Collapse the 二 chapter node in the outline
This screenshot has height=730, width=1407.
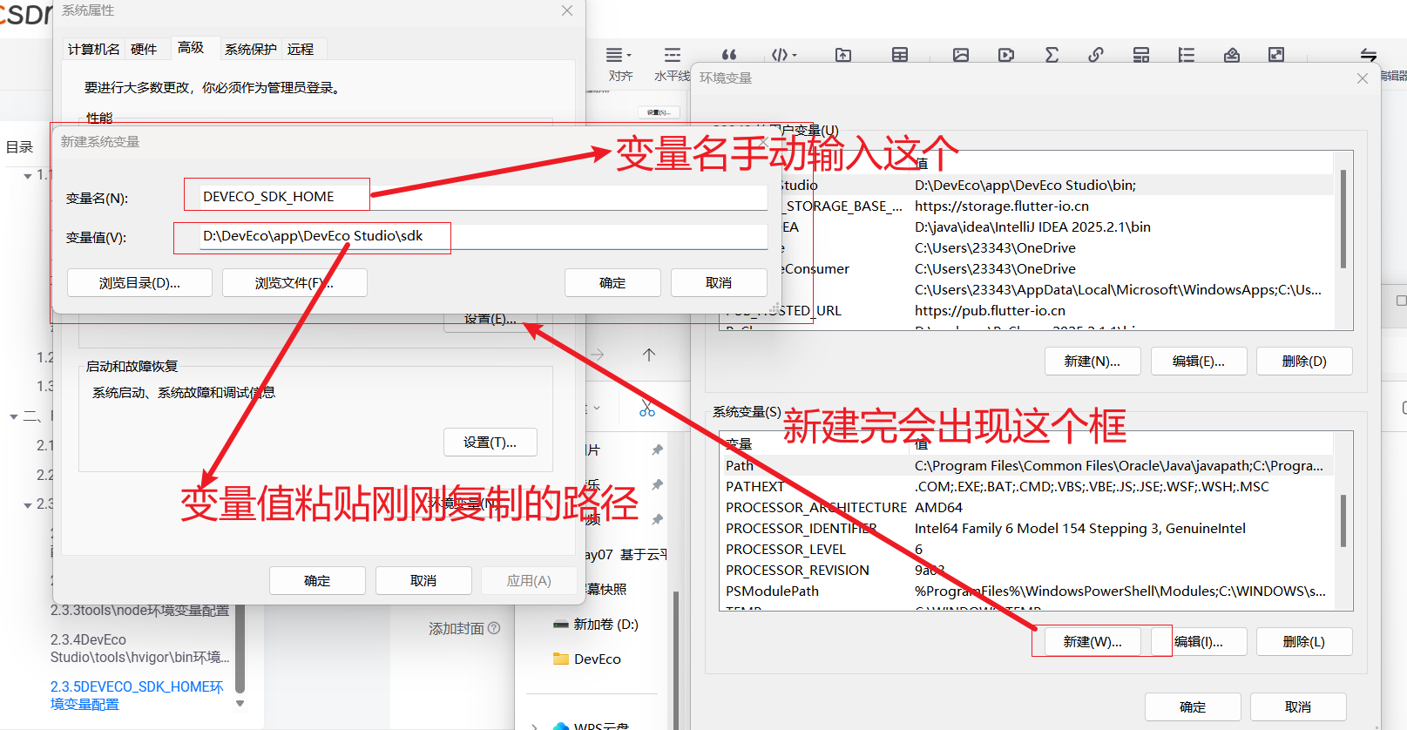[14, 417]
